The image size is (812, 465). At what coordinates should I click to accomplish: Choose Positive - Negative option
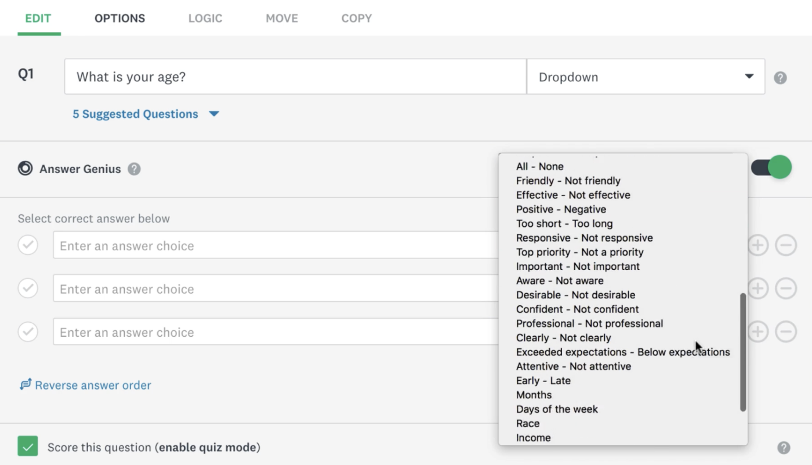click(x=561, y=210)
